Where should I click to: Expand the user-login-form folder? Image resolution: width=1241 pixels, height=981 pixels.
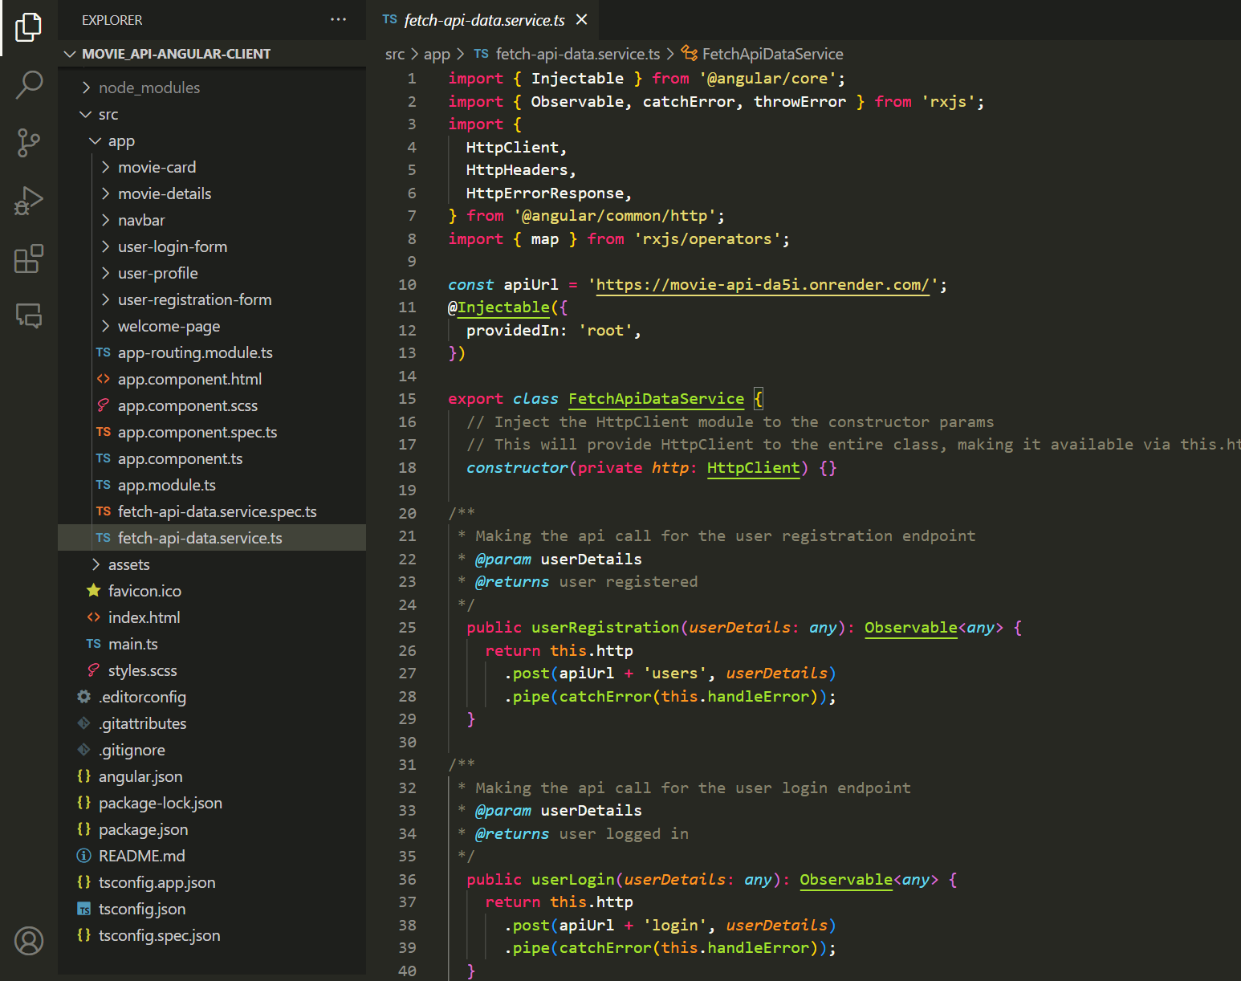pos(212,246)
